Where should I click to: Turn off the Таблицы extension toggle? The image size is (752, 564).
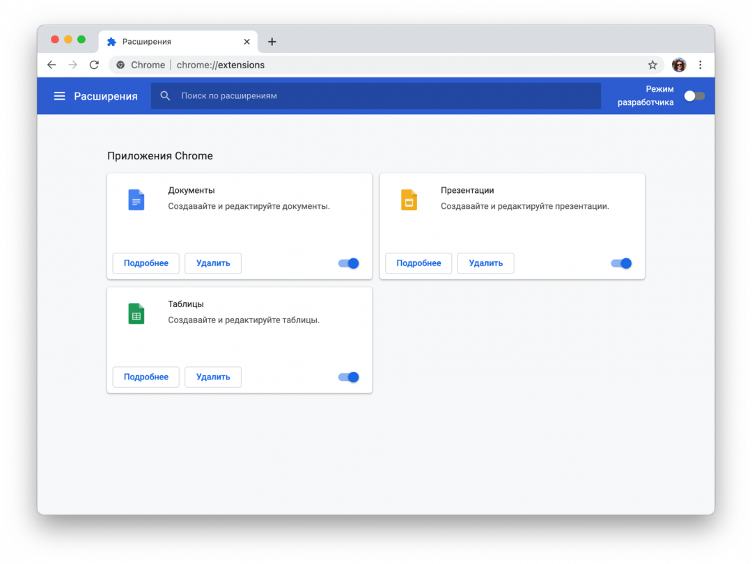pos(349,377)
